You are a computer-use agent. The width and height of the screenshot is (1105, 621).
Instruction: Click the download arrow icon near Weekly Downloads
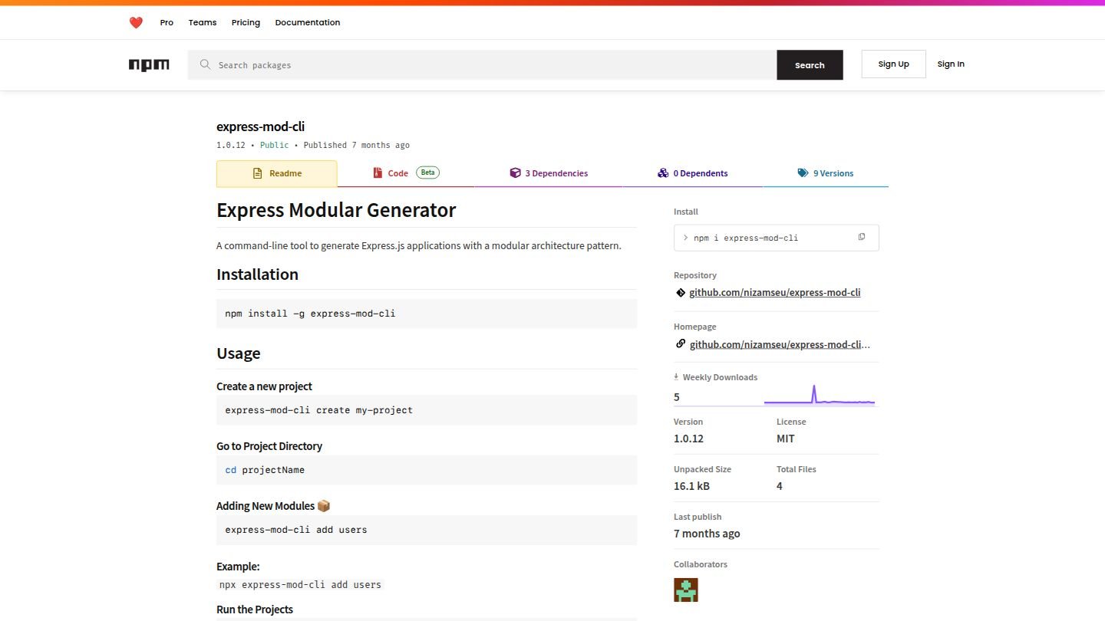675,376
